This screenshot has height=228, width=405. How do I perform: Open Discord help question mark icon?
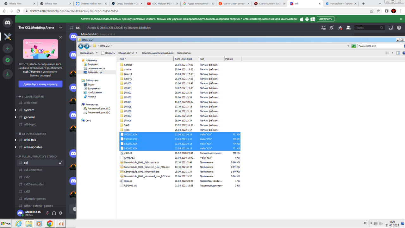(399, 28)
